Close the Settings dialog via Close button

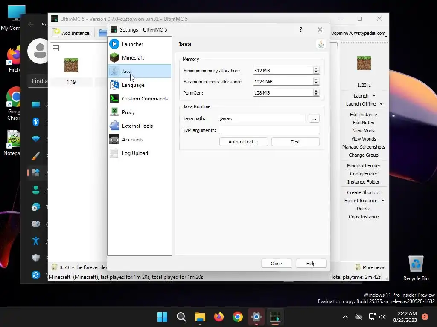(276, 263)
